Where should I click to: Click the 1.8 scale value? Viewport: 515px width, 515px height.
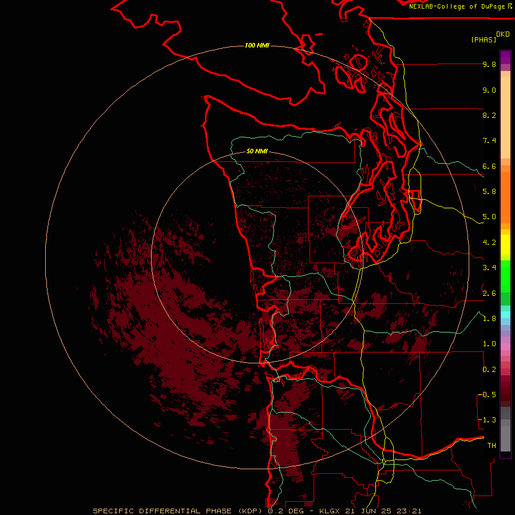(x=489, y=319)
